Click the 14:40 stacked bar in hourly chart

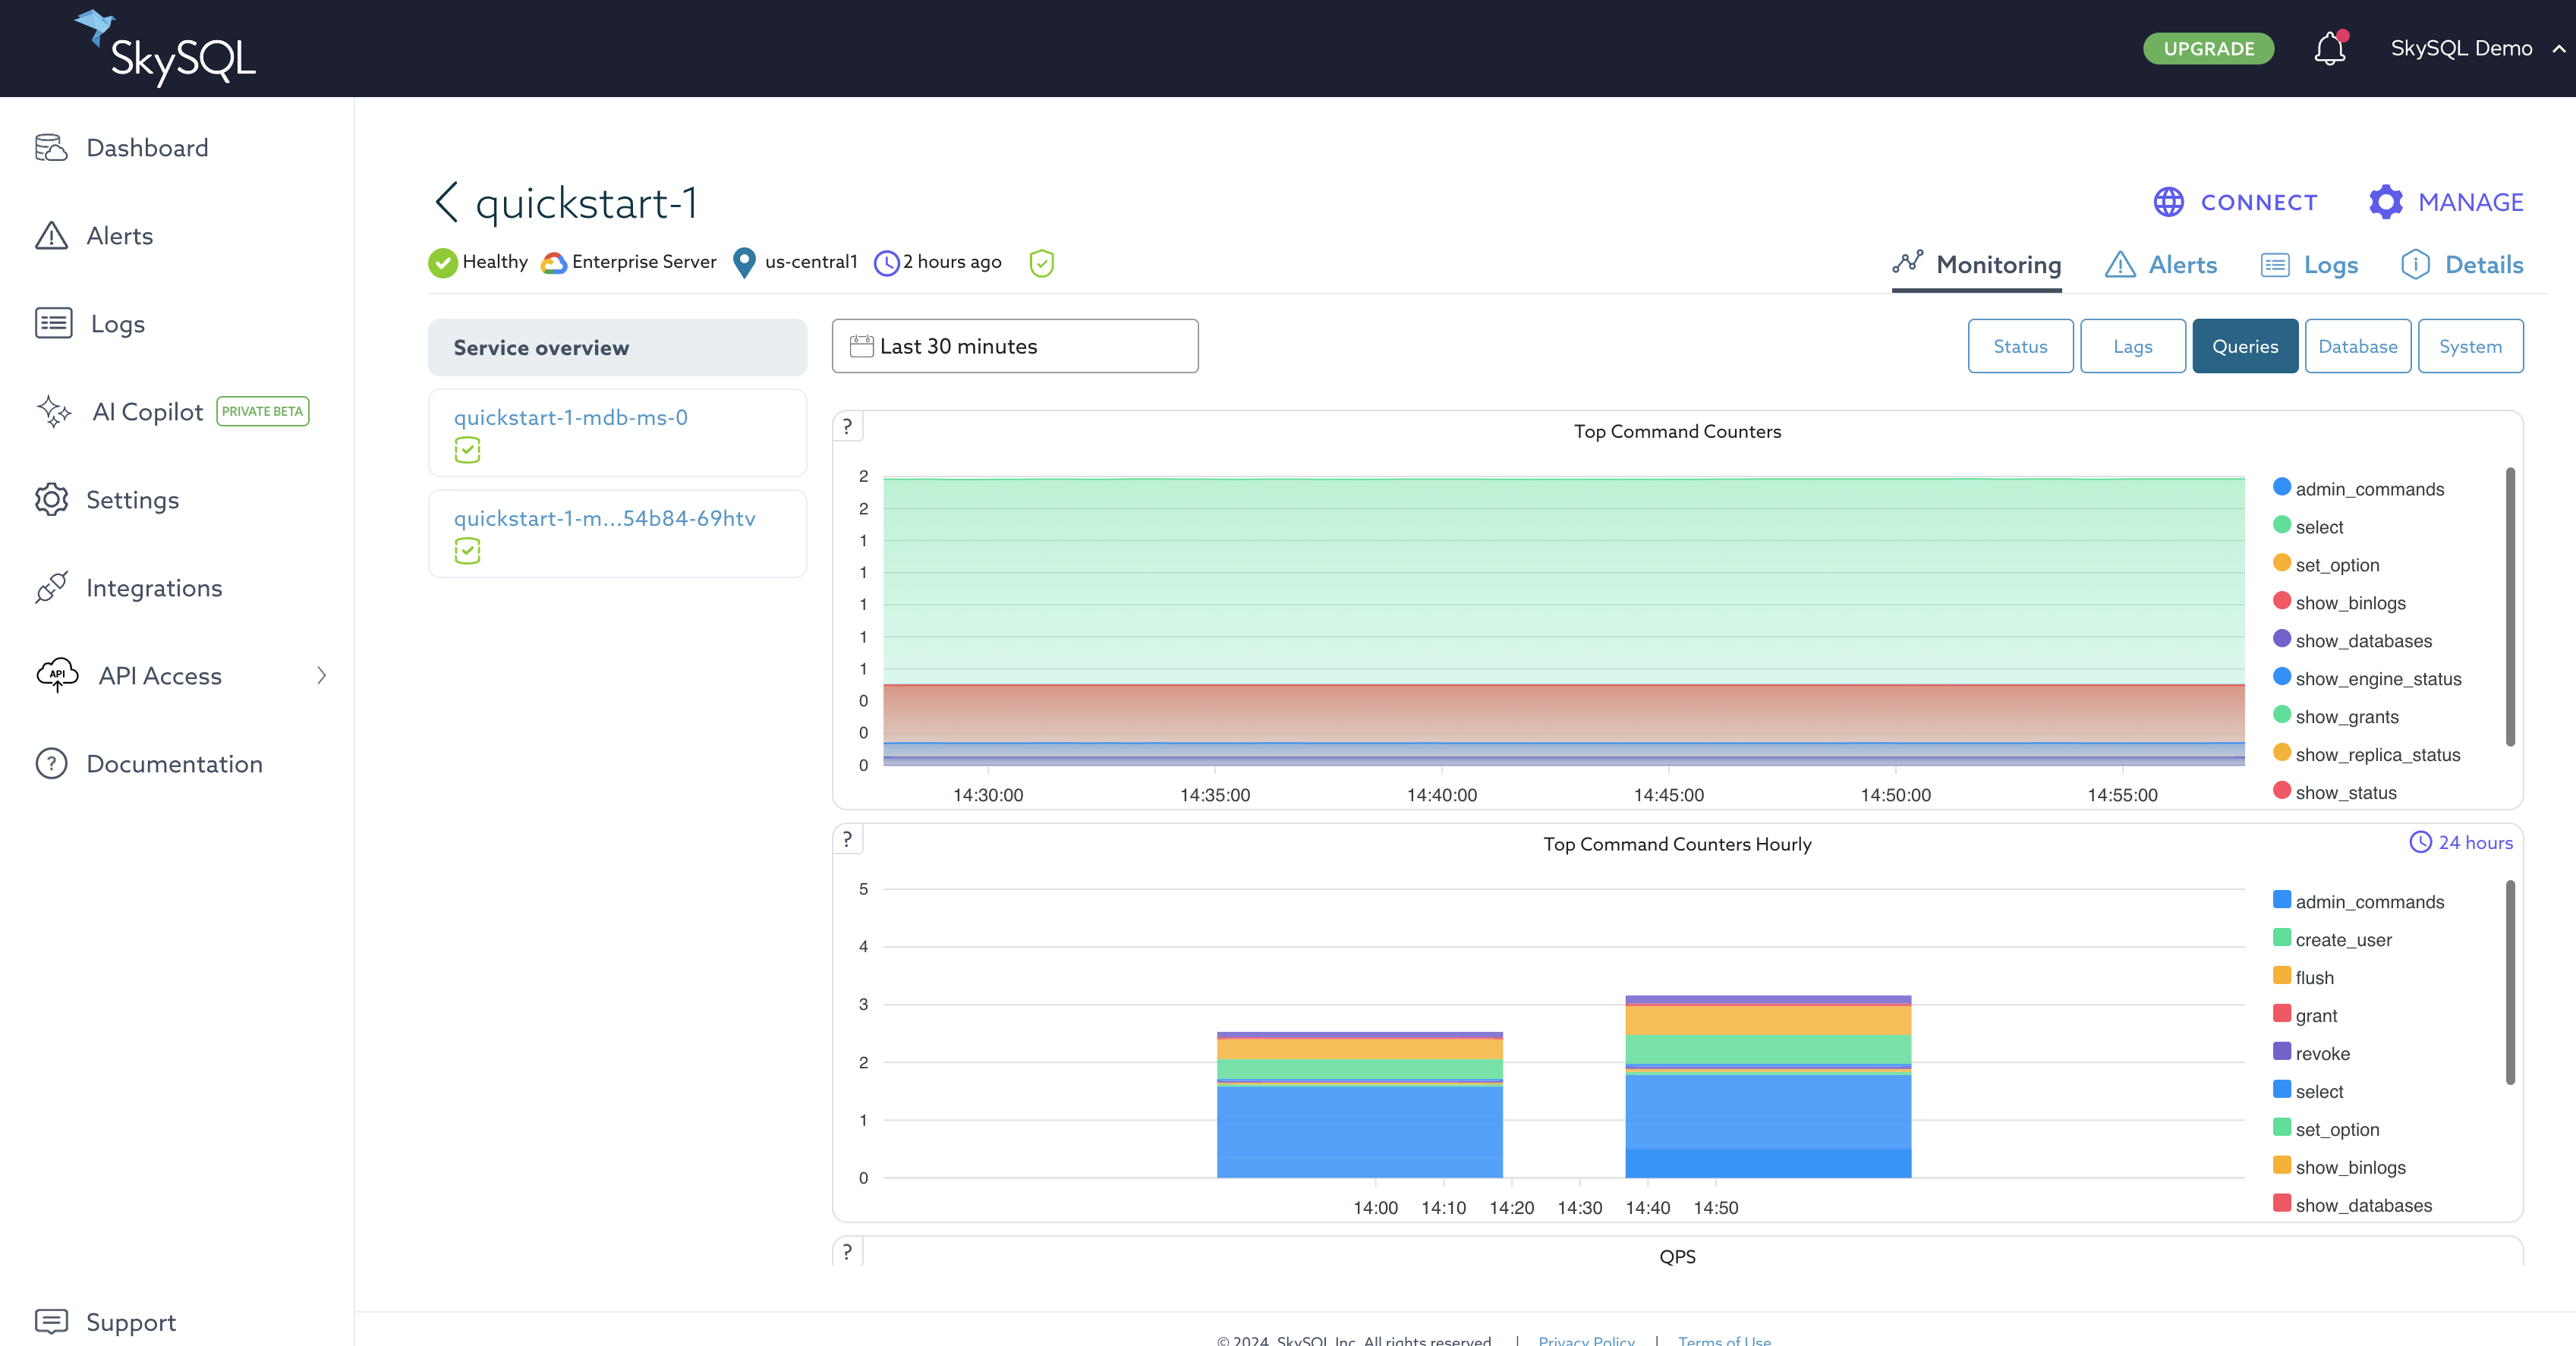click(x=1767, y=1086)
